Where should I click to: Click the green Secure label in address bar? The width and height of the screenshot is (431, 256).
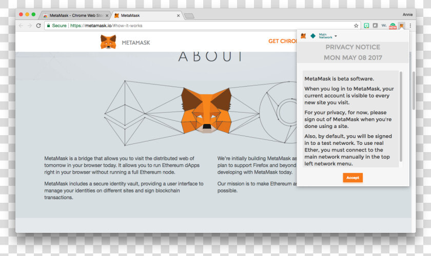pos(59,26)
